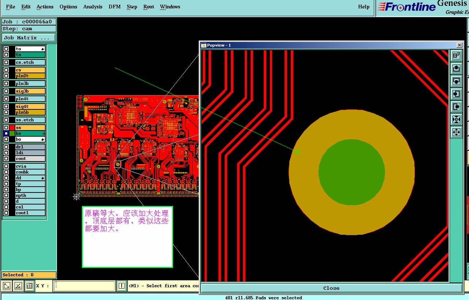
Task: Toggle display checkbox for layer pln2t
Action: pyautogui.click(x=6, y=76)
